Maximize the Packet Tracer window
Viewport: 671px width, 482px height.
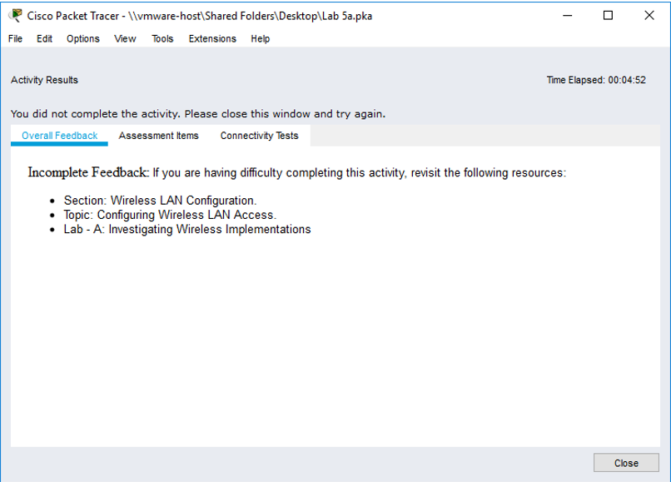(x=608, y=16)
